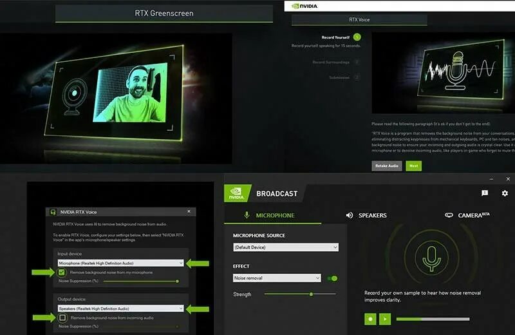This screenshot has height=335, width=515.
Task: Open the Noise removal effect dropdown
Action: (277, 278)
